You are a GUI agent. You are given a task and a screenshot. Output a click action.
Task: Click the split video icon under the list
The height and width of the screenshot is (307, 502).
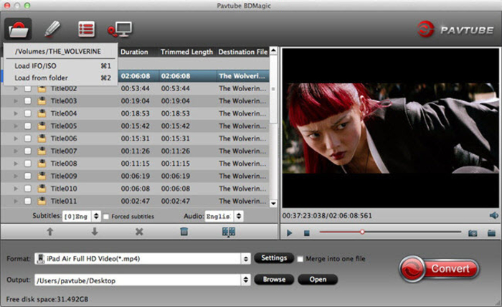pos(229,232)
